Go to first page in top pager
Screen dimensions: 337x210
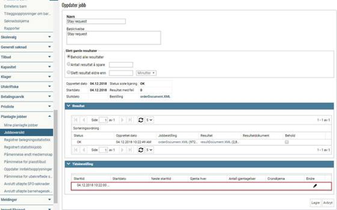(x=75, y=120)
